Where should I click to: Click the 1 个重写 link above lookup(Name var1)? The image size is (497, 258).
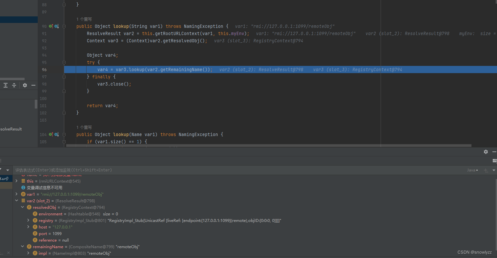pyautogui.click(x=84, y=127)
